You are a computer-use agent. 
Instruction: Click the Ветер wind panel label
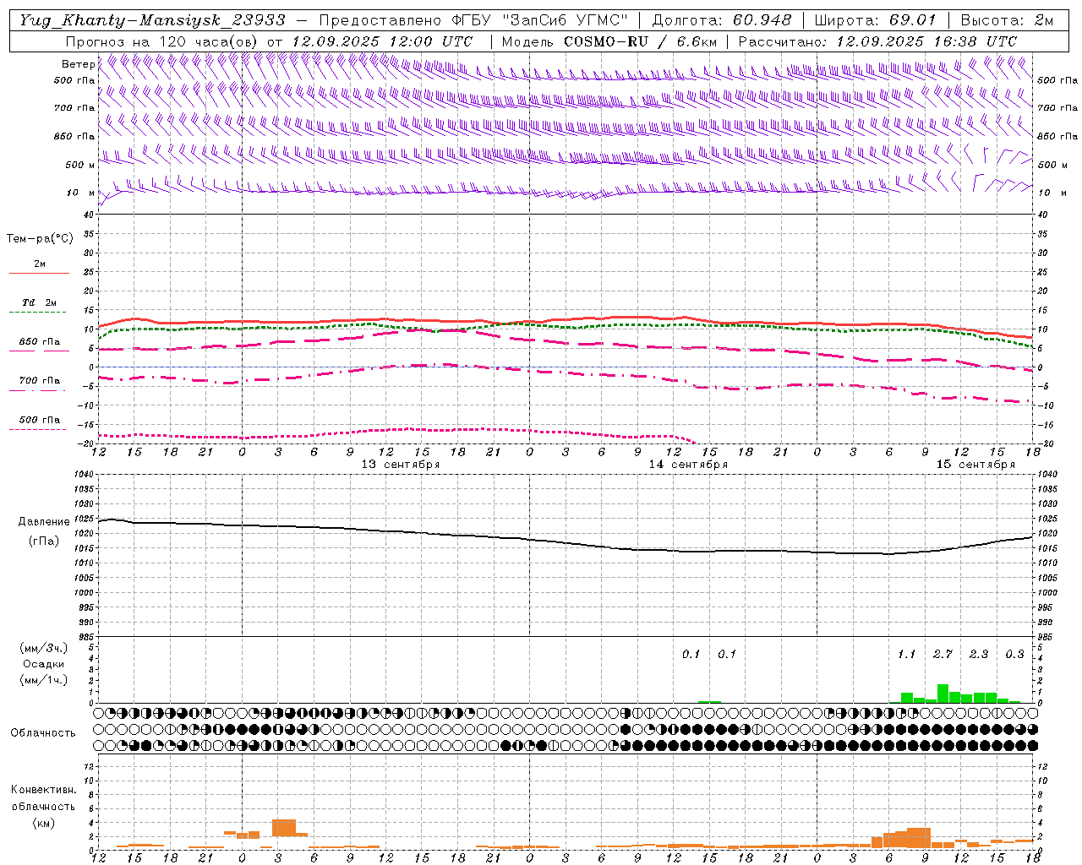click(x=78, y=64)
